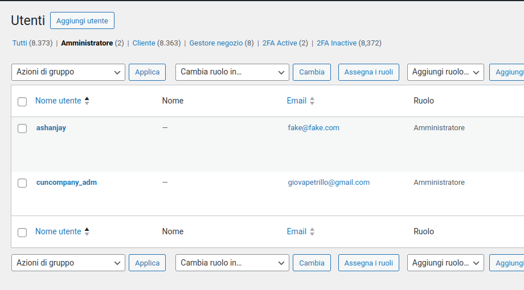524x290 pixels.
Task: Filter users by Cliente role
Action: click(144, 43)
